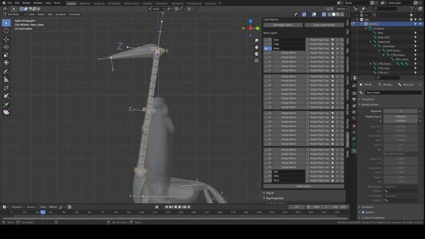
Task: Click the current frame marker 24
Action: point(43,212)
